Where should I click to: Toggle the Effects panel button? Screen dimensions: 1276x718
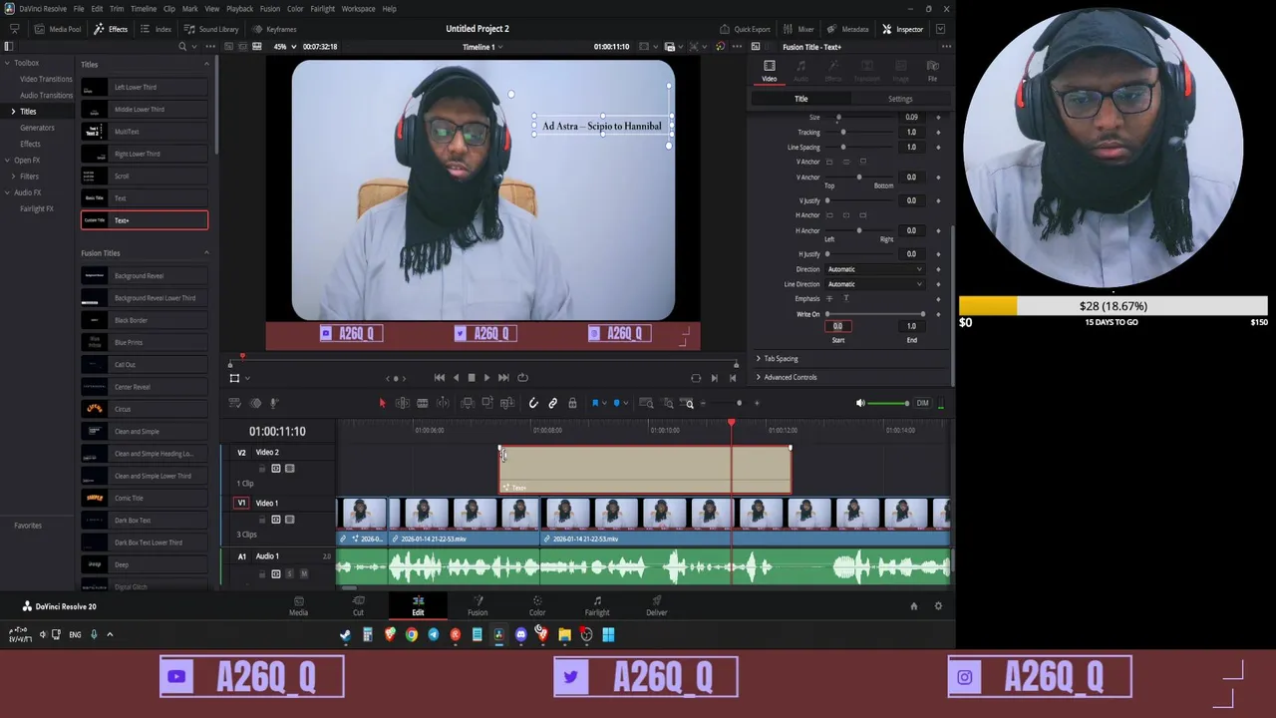pos(112,29)
